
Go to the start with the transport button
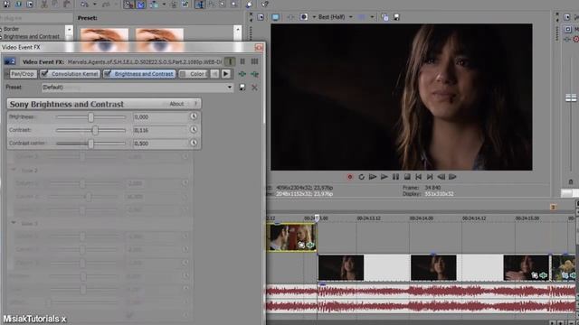pos(418,177)
